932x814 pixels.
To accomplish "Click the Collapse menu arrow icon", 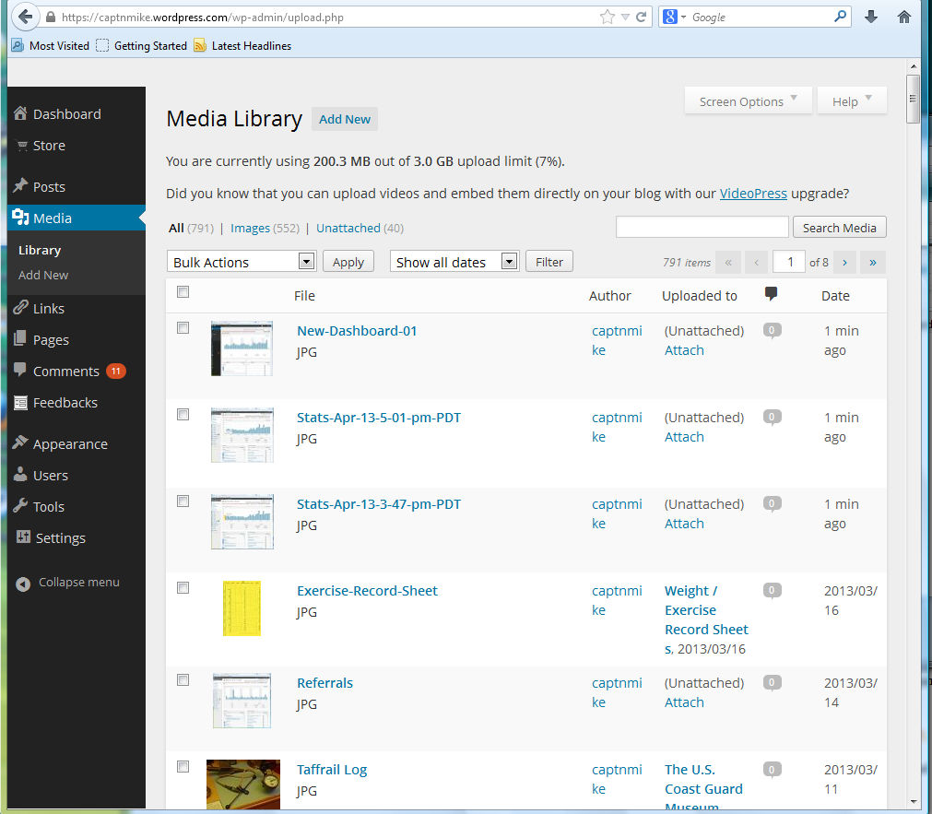I will tap(23, 583).
